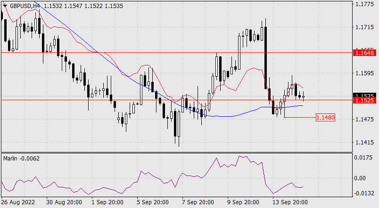This screenshot has height=208, width=379.
Task: Click the black 1.1535 current price tag
Action: tap(364, 95)
